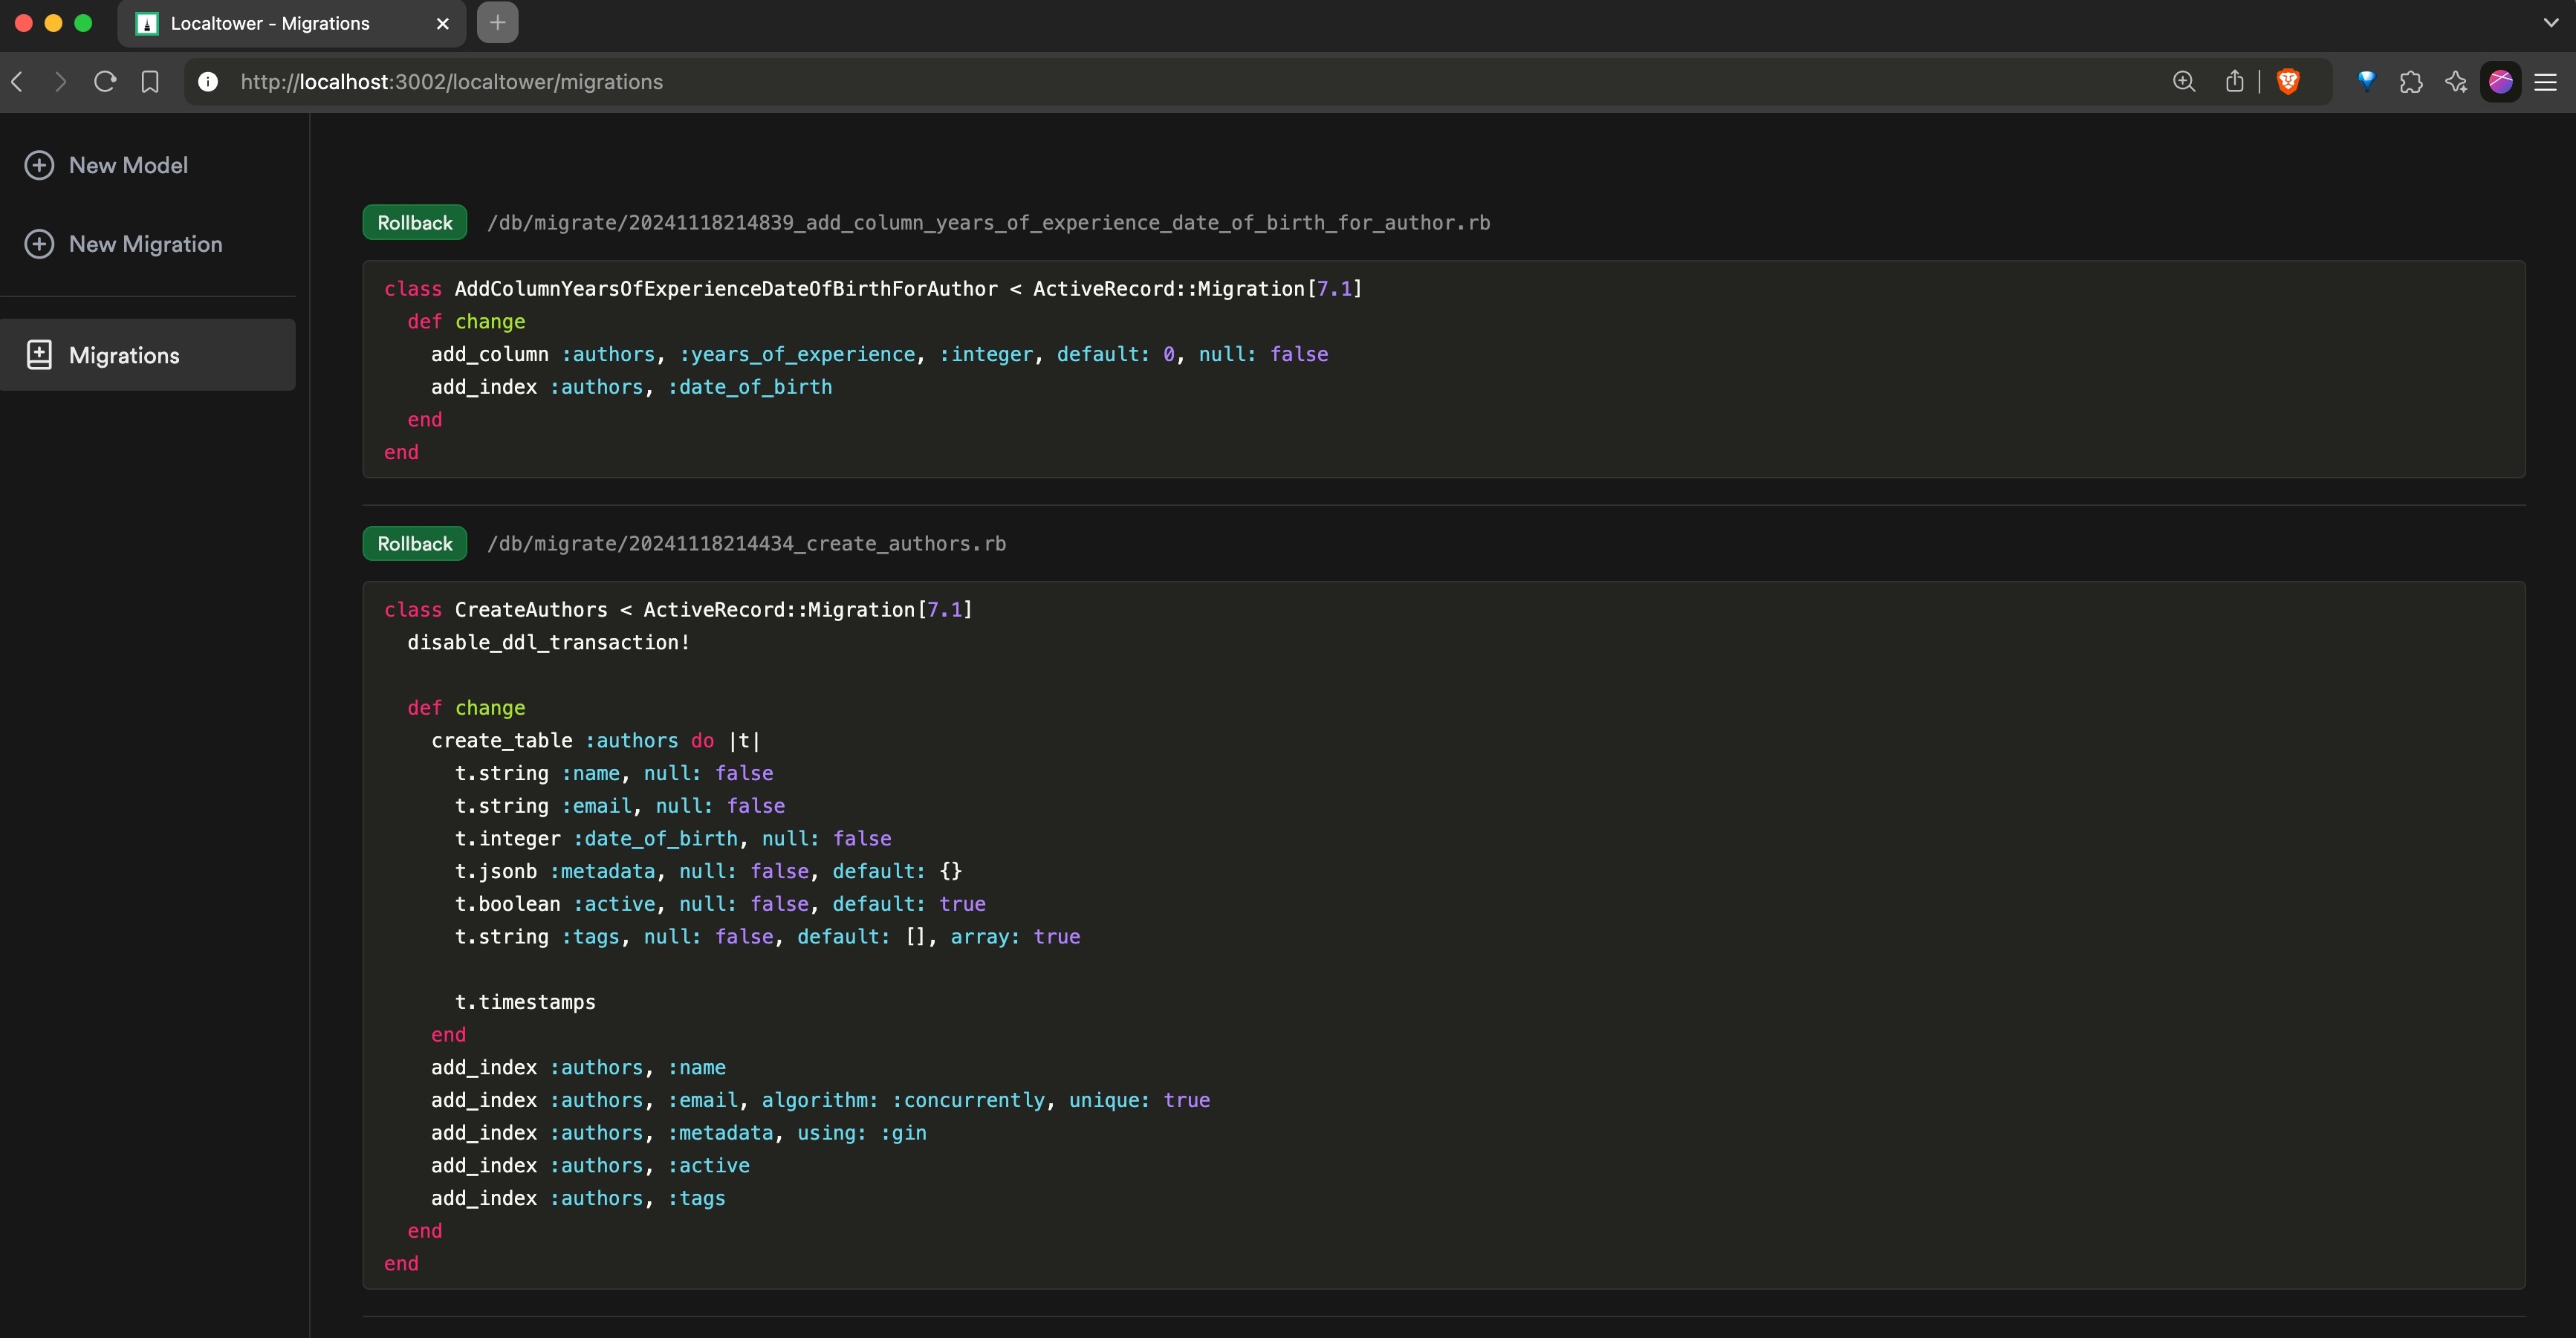Open the zoom magnifier icon in address bar
This screenshot has height=1338, width=2576.
click(x=2184, y=82)
